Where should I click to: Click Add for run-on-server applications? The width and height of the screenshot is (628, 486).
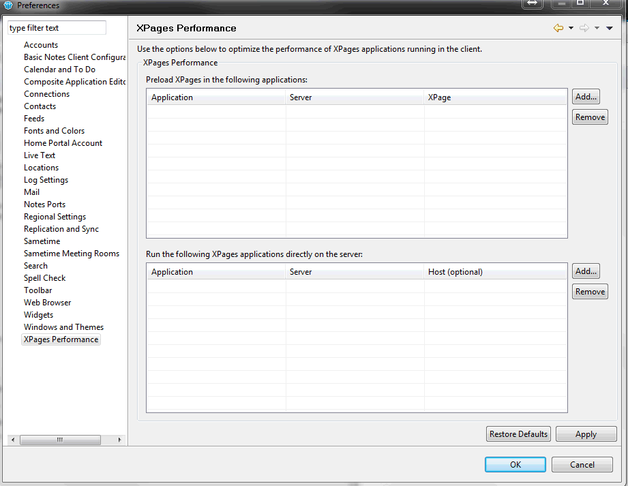point(586,271)
